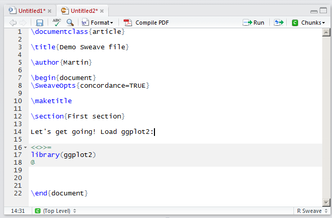This screenshot has width=332, height=218.
Task: Open the R Sweave file type selector
Action: 311,211
